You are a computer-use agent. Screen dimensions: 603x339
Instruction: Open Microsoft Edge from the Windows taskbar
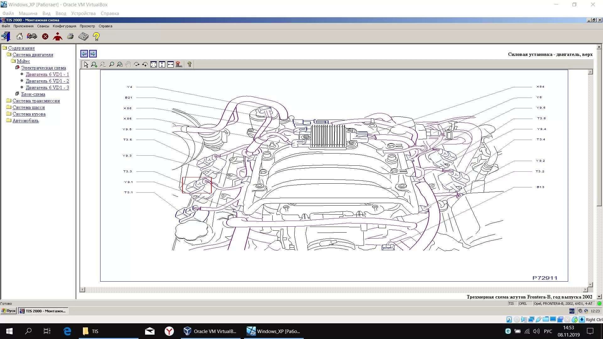(67, 331)
